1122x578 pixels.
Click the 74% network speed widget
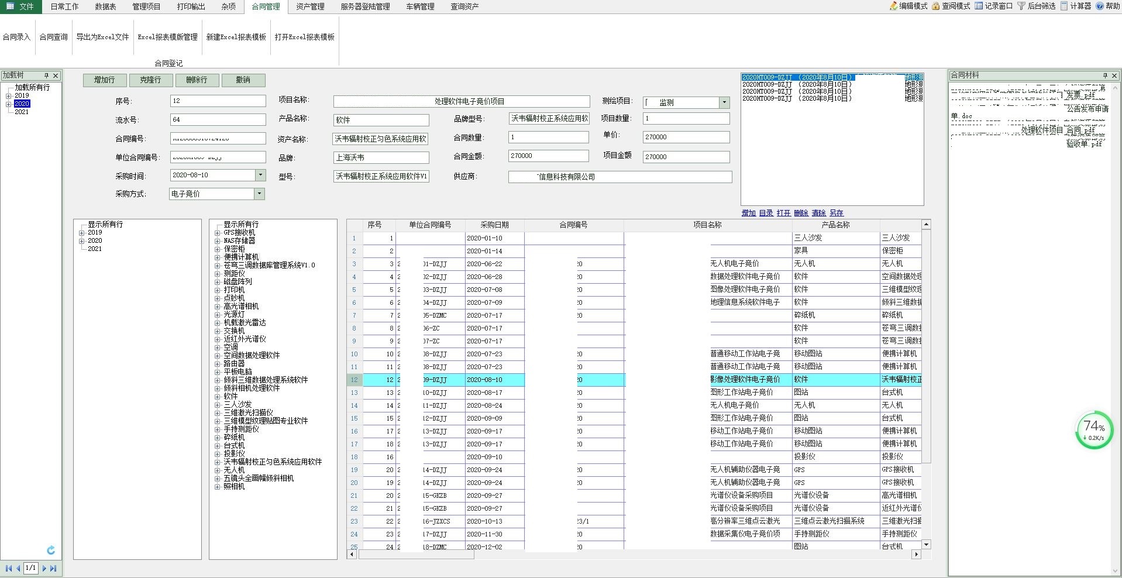point(1094,430)
